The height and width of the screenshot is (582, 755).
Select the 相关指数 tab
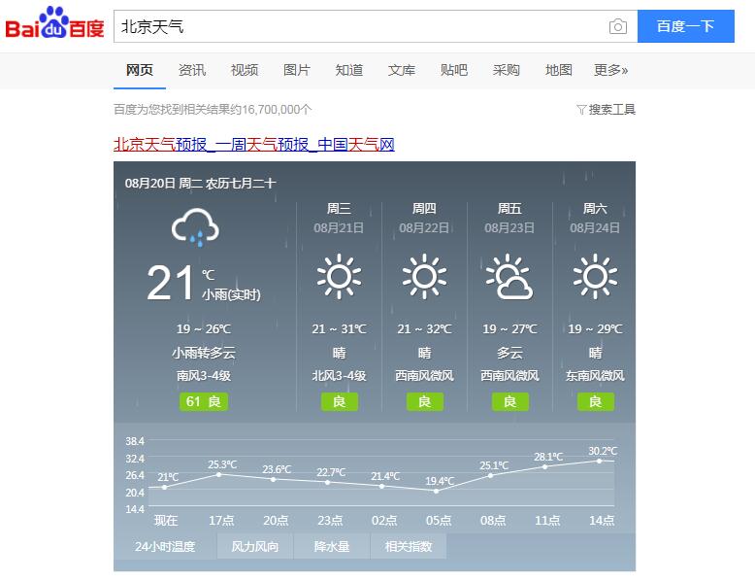pyautogui.click(x=409, y=547)
